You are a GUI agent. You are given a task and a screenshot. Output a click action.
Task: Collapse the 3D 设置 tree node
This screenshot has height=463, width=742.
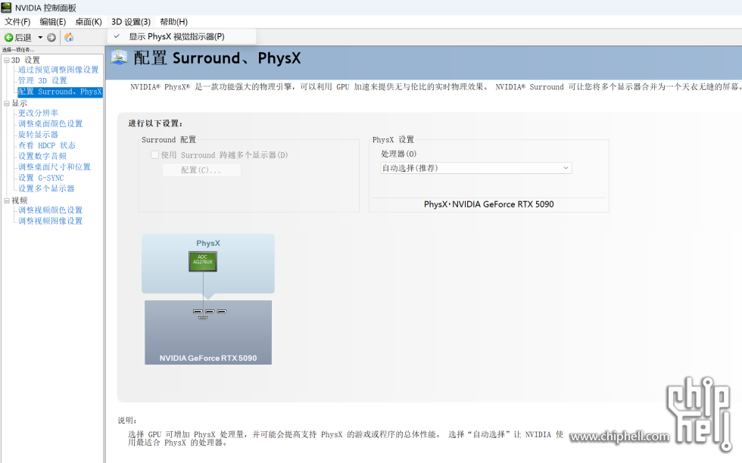click(7, 60)
